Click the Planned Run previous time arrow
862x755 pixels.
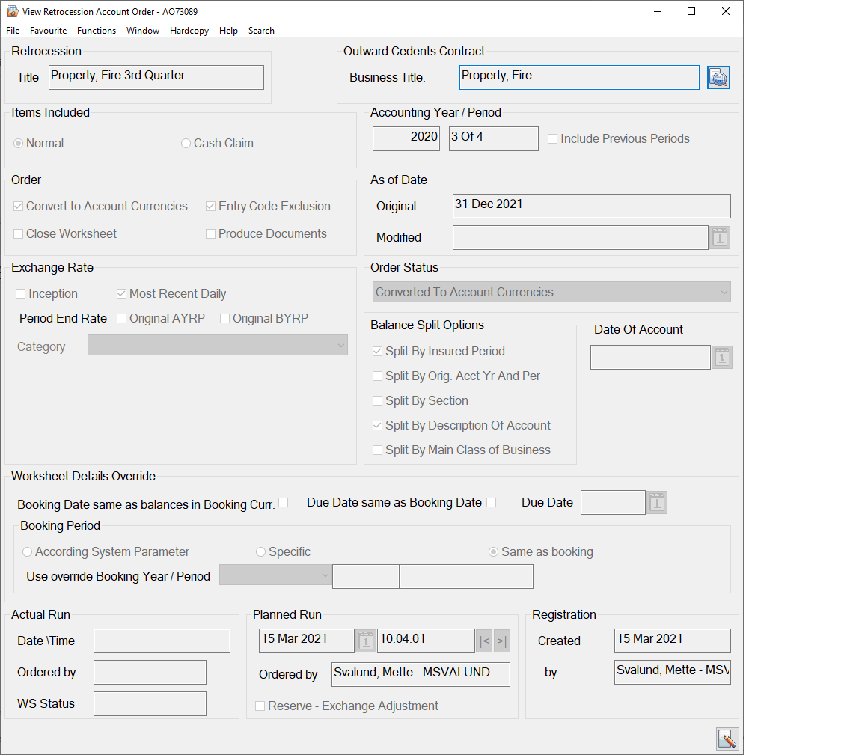(484, 641)
